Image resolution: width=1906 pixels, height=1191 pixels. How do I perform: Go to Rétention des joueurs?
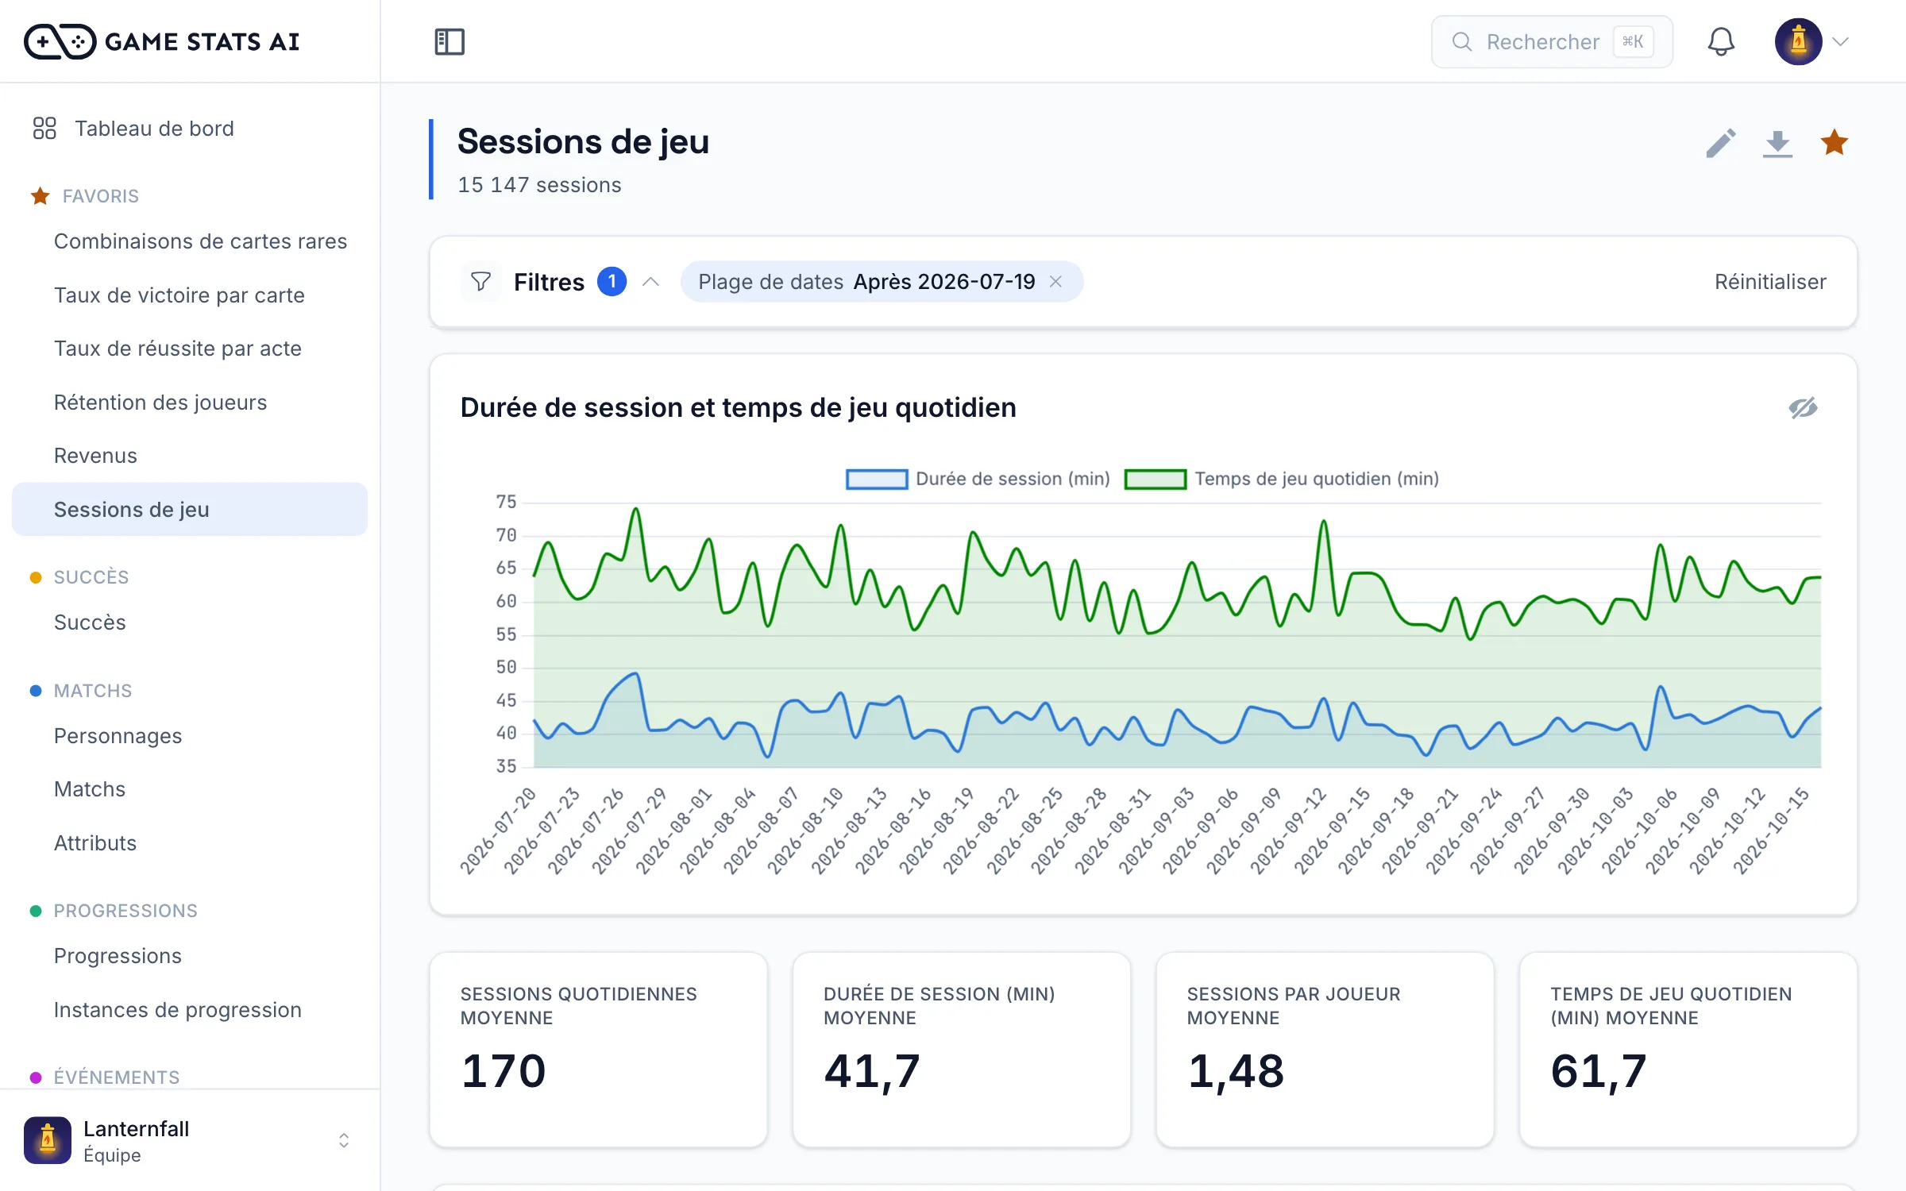point(160,403)
